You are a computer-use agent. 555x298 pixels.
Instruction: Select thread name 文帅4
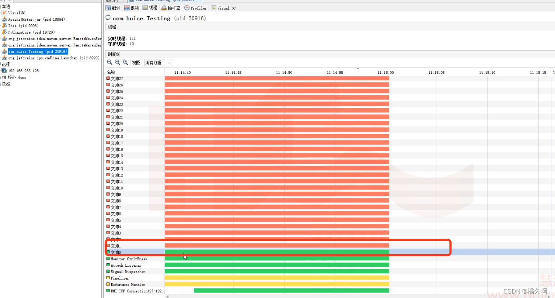click(116, 227)
